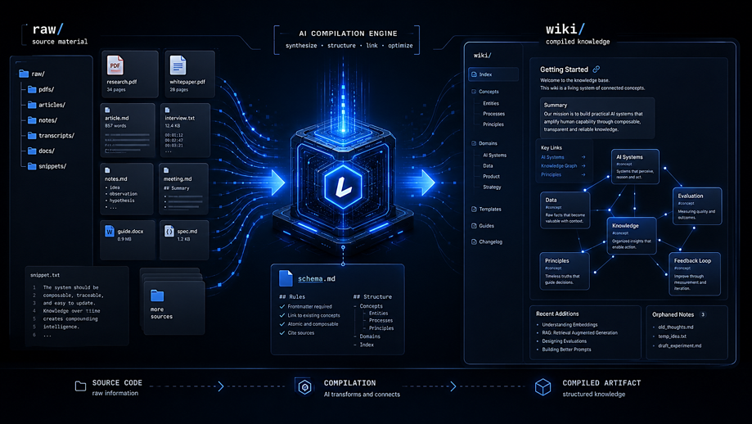The image size is (752, 424).
Task: Click the Compiled Artifact cube icon
Action: (543, 387)
